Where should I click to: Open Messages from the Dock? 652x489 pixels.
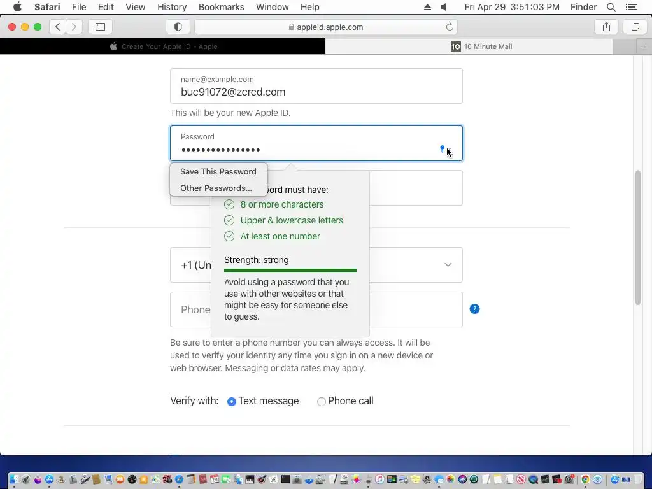click(439, 479)
